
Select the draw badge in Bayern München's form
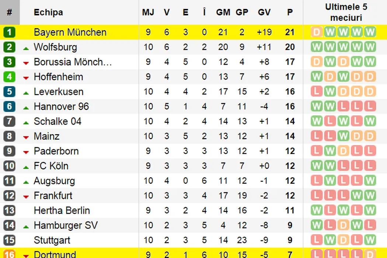316,32
